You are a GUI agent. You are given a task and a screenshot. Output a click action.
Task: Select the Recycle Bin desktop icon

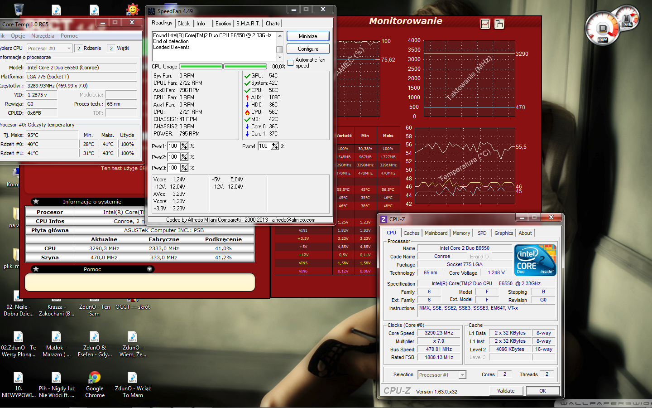coord(19,9)
